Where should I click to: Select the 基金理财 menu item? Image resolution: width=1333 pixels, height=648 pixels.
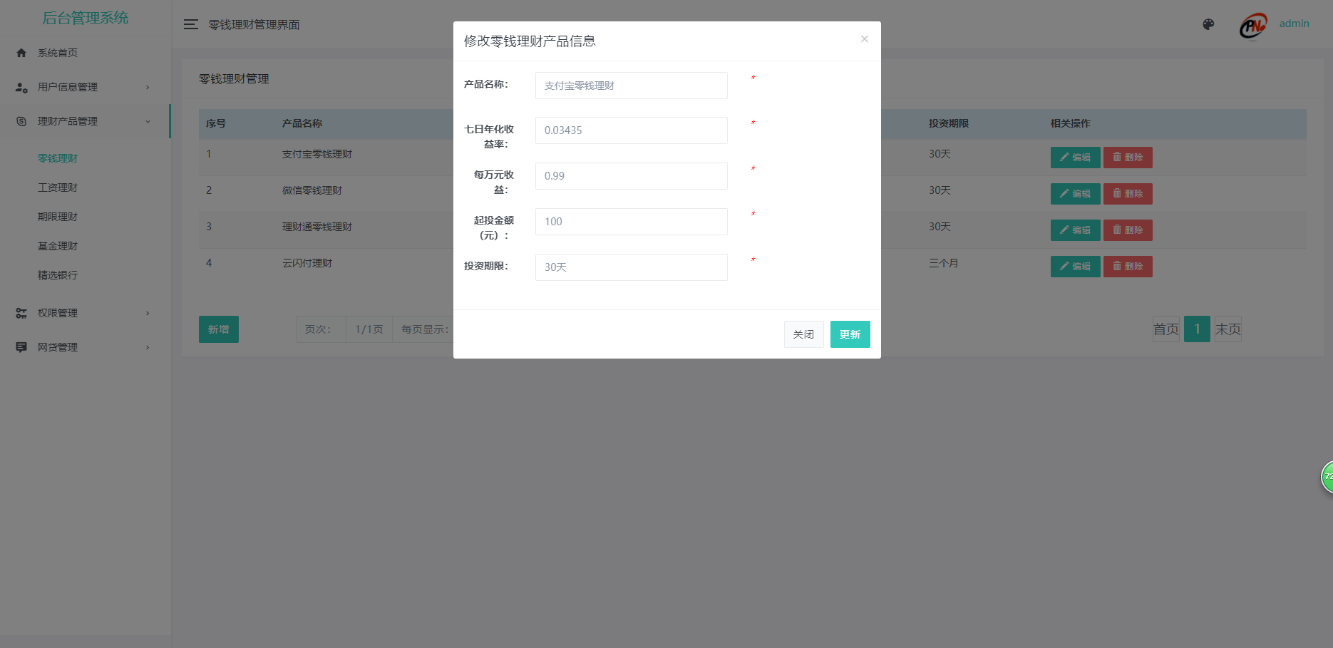[x=58, y=246]
